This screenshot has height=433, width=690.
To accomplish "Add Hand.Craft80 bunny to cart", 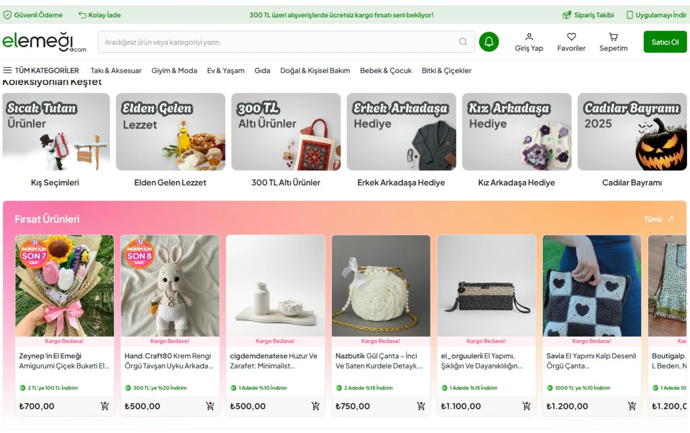I will click(x=210, y=406).
